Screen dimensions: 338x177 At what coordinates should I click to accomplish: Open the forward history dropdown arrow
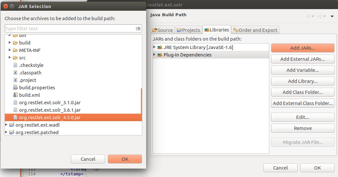[x=324, y=17]
